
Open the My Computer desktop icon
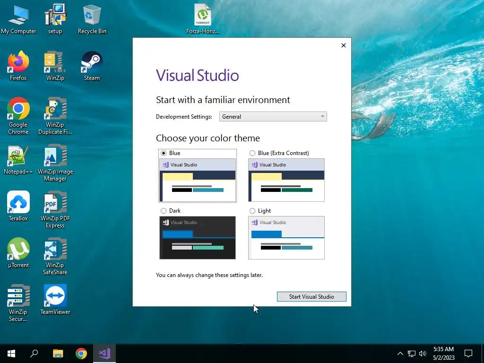point(18,19)
